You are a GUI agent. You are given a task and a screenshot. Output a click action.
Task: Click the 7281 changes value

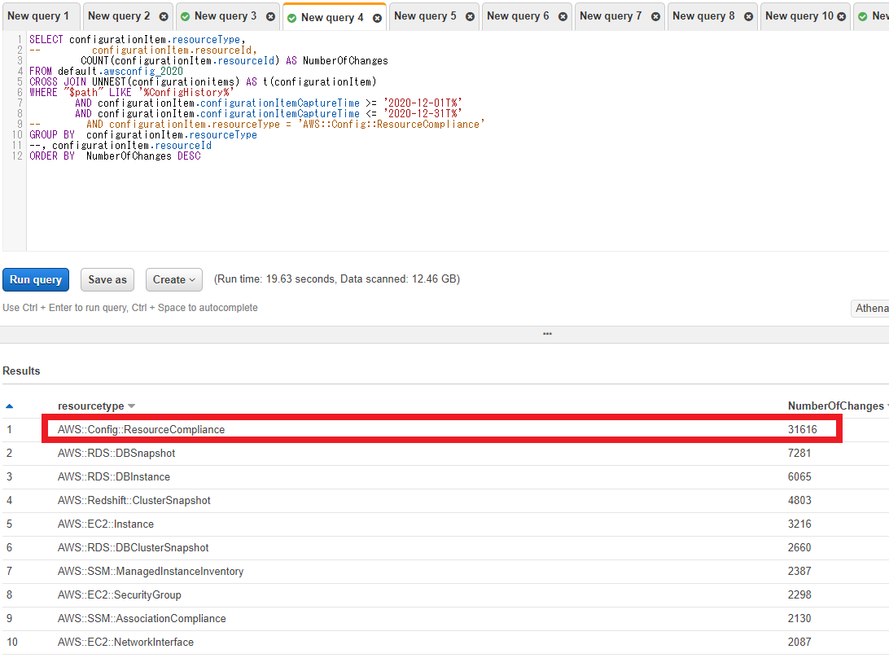(799, 454)
